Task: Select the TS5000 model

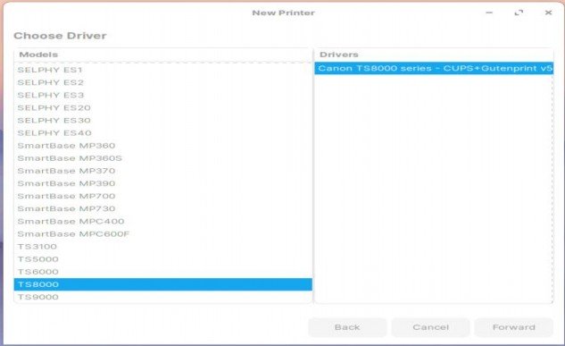Action: click(x=162, y=259)
